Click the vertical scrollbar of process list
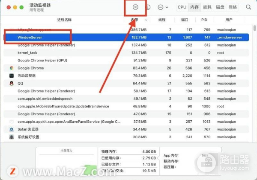The width and height of the screenshot is (257, 180). (254, 28)
